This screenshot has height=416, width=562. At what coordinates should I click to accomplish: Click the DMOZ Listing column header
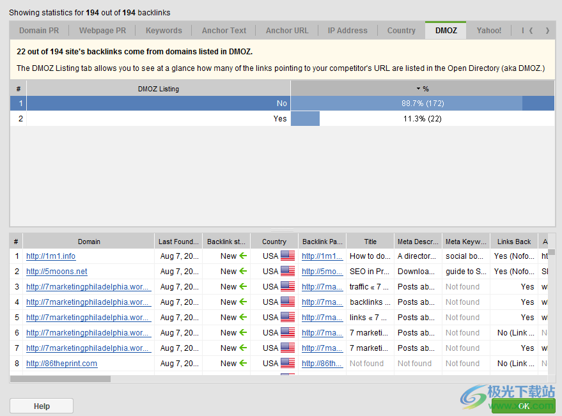[159, 88]
